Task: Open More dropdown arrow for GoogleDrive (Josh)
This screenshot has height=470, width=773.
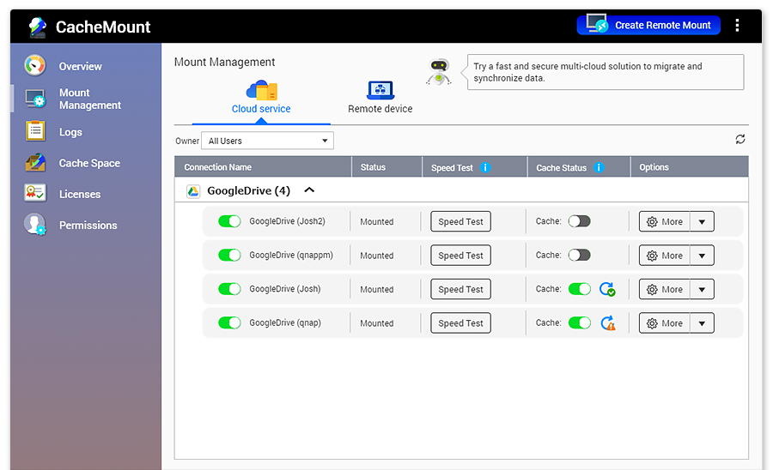Action: [x=702, y=290]
